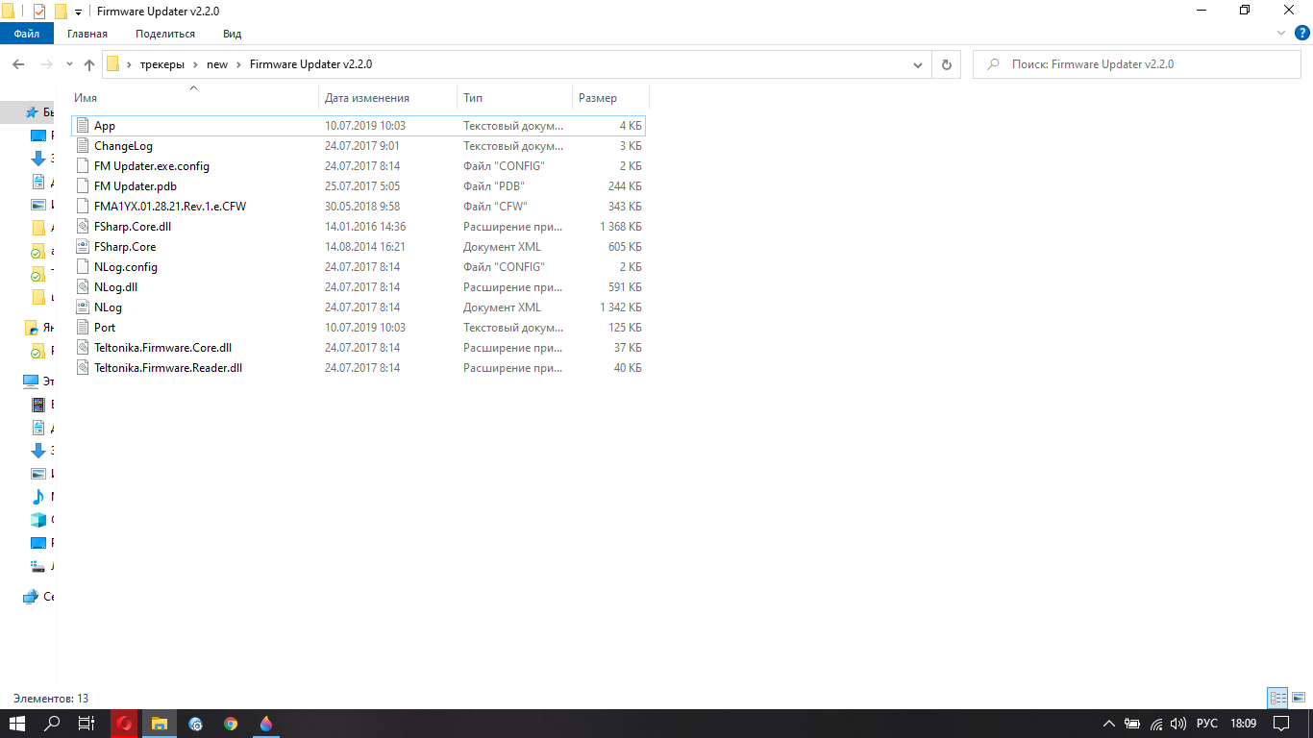Open the Customize Quick Access Toolbar dropdown

click(x=78, y=12)
